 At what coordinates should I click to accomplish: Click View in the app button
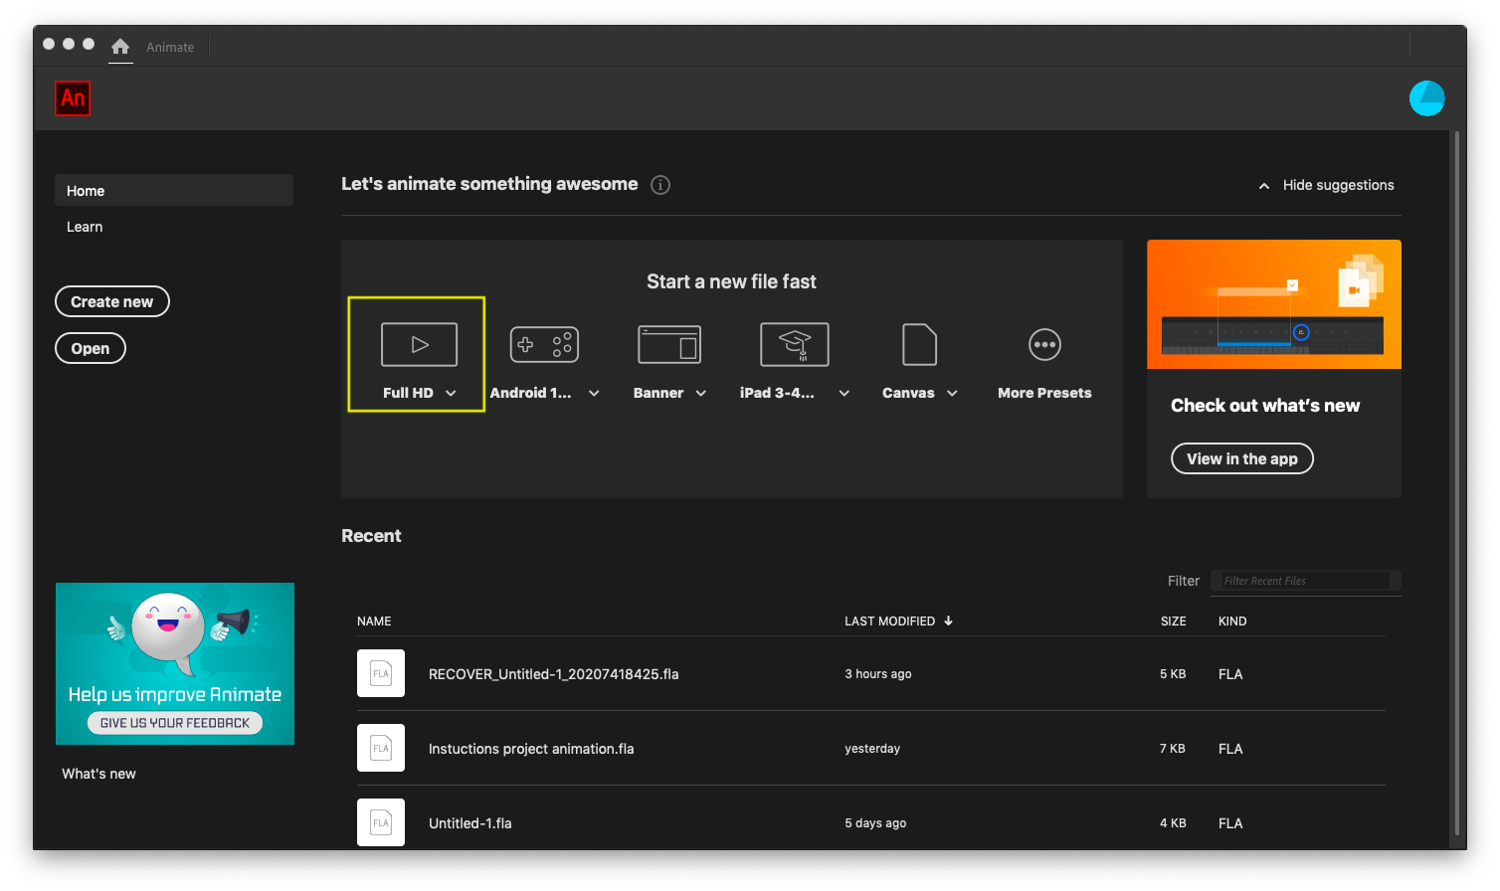click(1242, 458)
